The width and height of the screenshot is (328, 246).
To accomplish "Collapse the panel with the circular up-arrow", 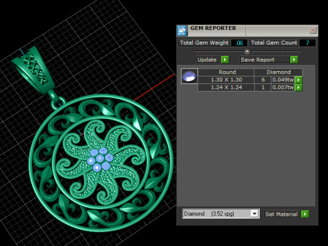I will (247, 51).
